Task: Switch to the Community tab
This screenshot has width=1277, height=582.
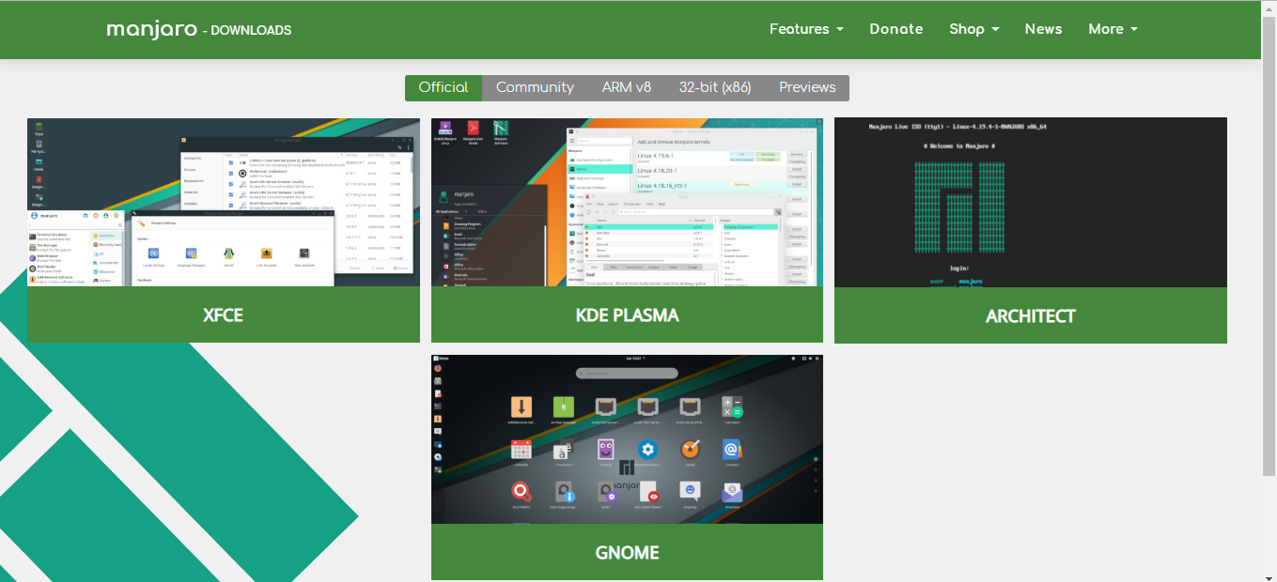Action: 535,87
